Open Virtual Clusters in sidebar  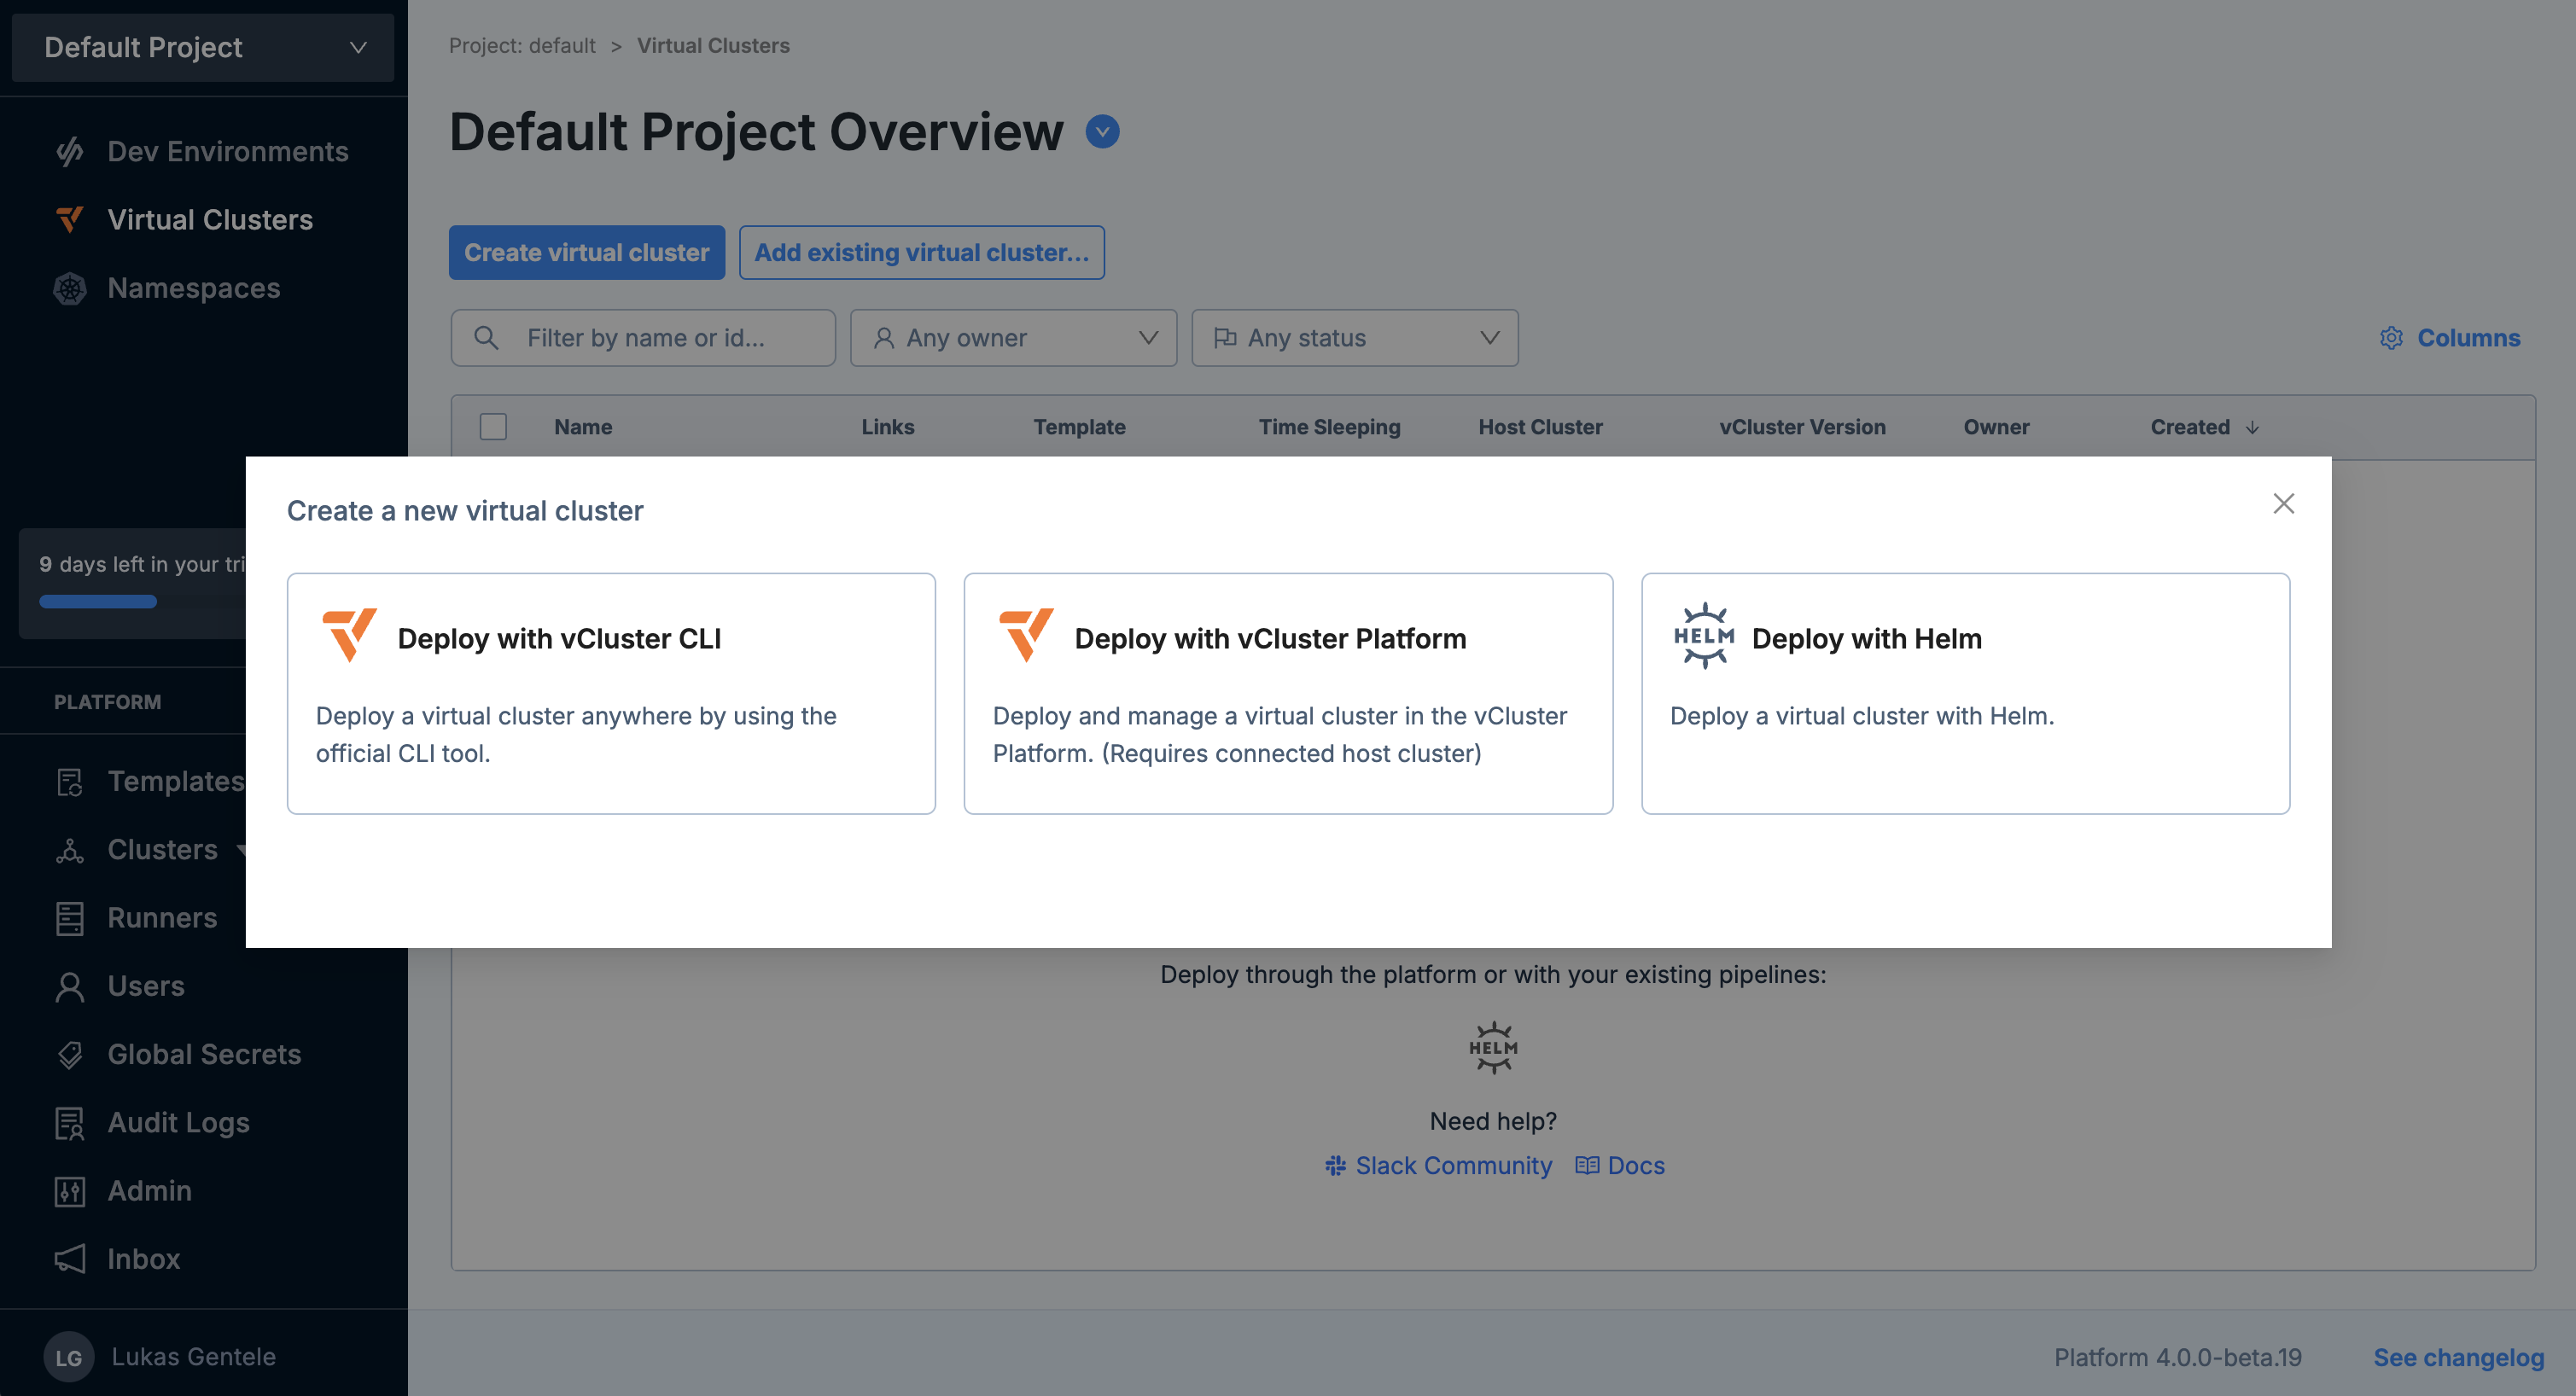point(210,220)
